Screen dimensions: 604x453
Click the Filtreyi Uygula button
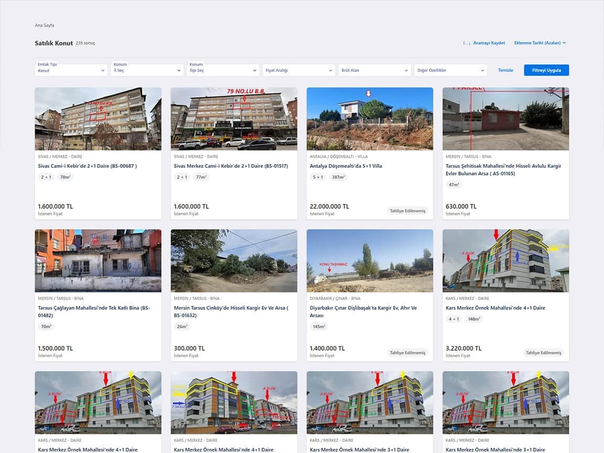[x=546, y=70]
